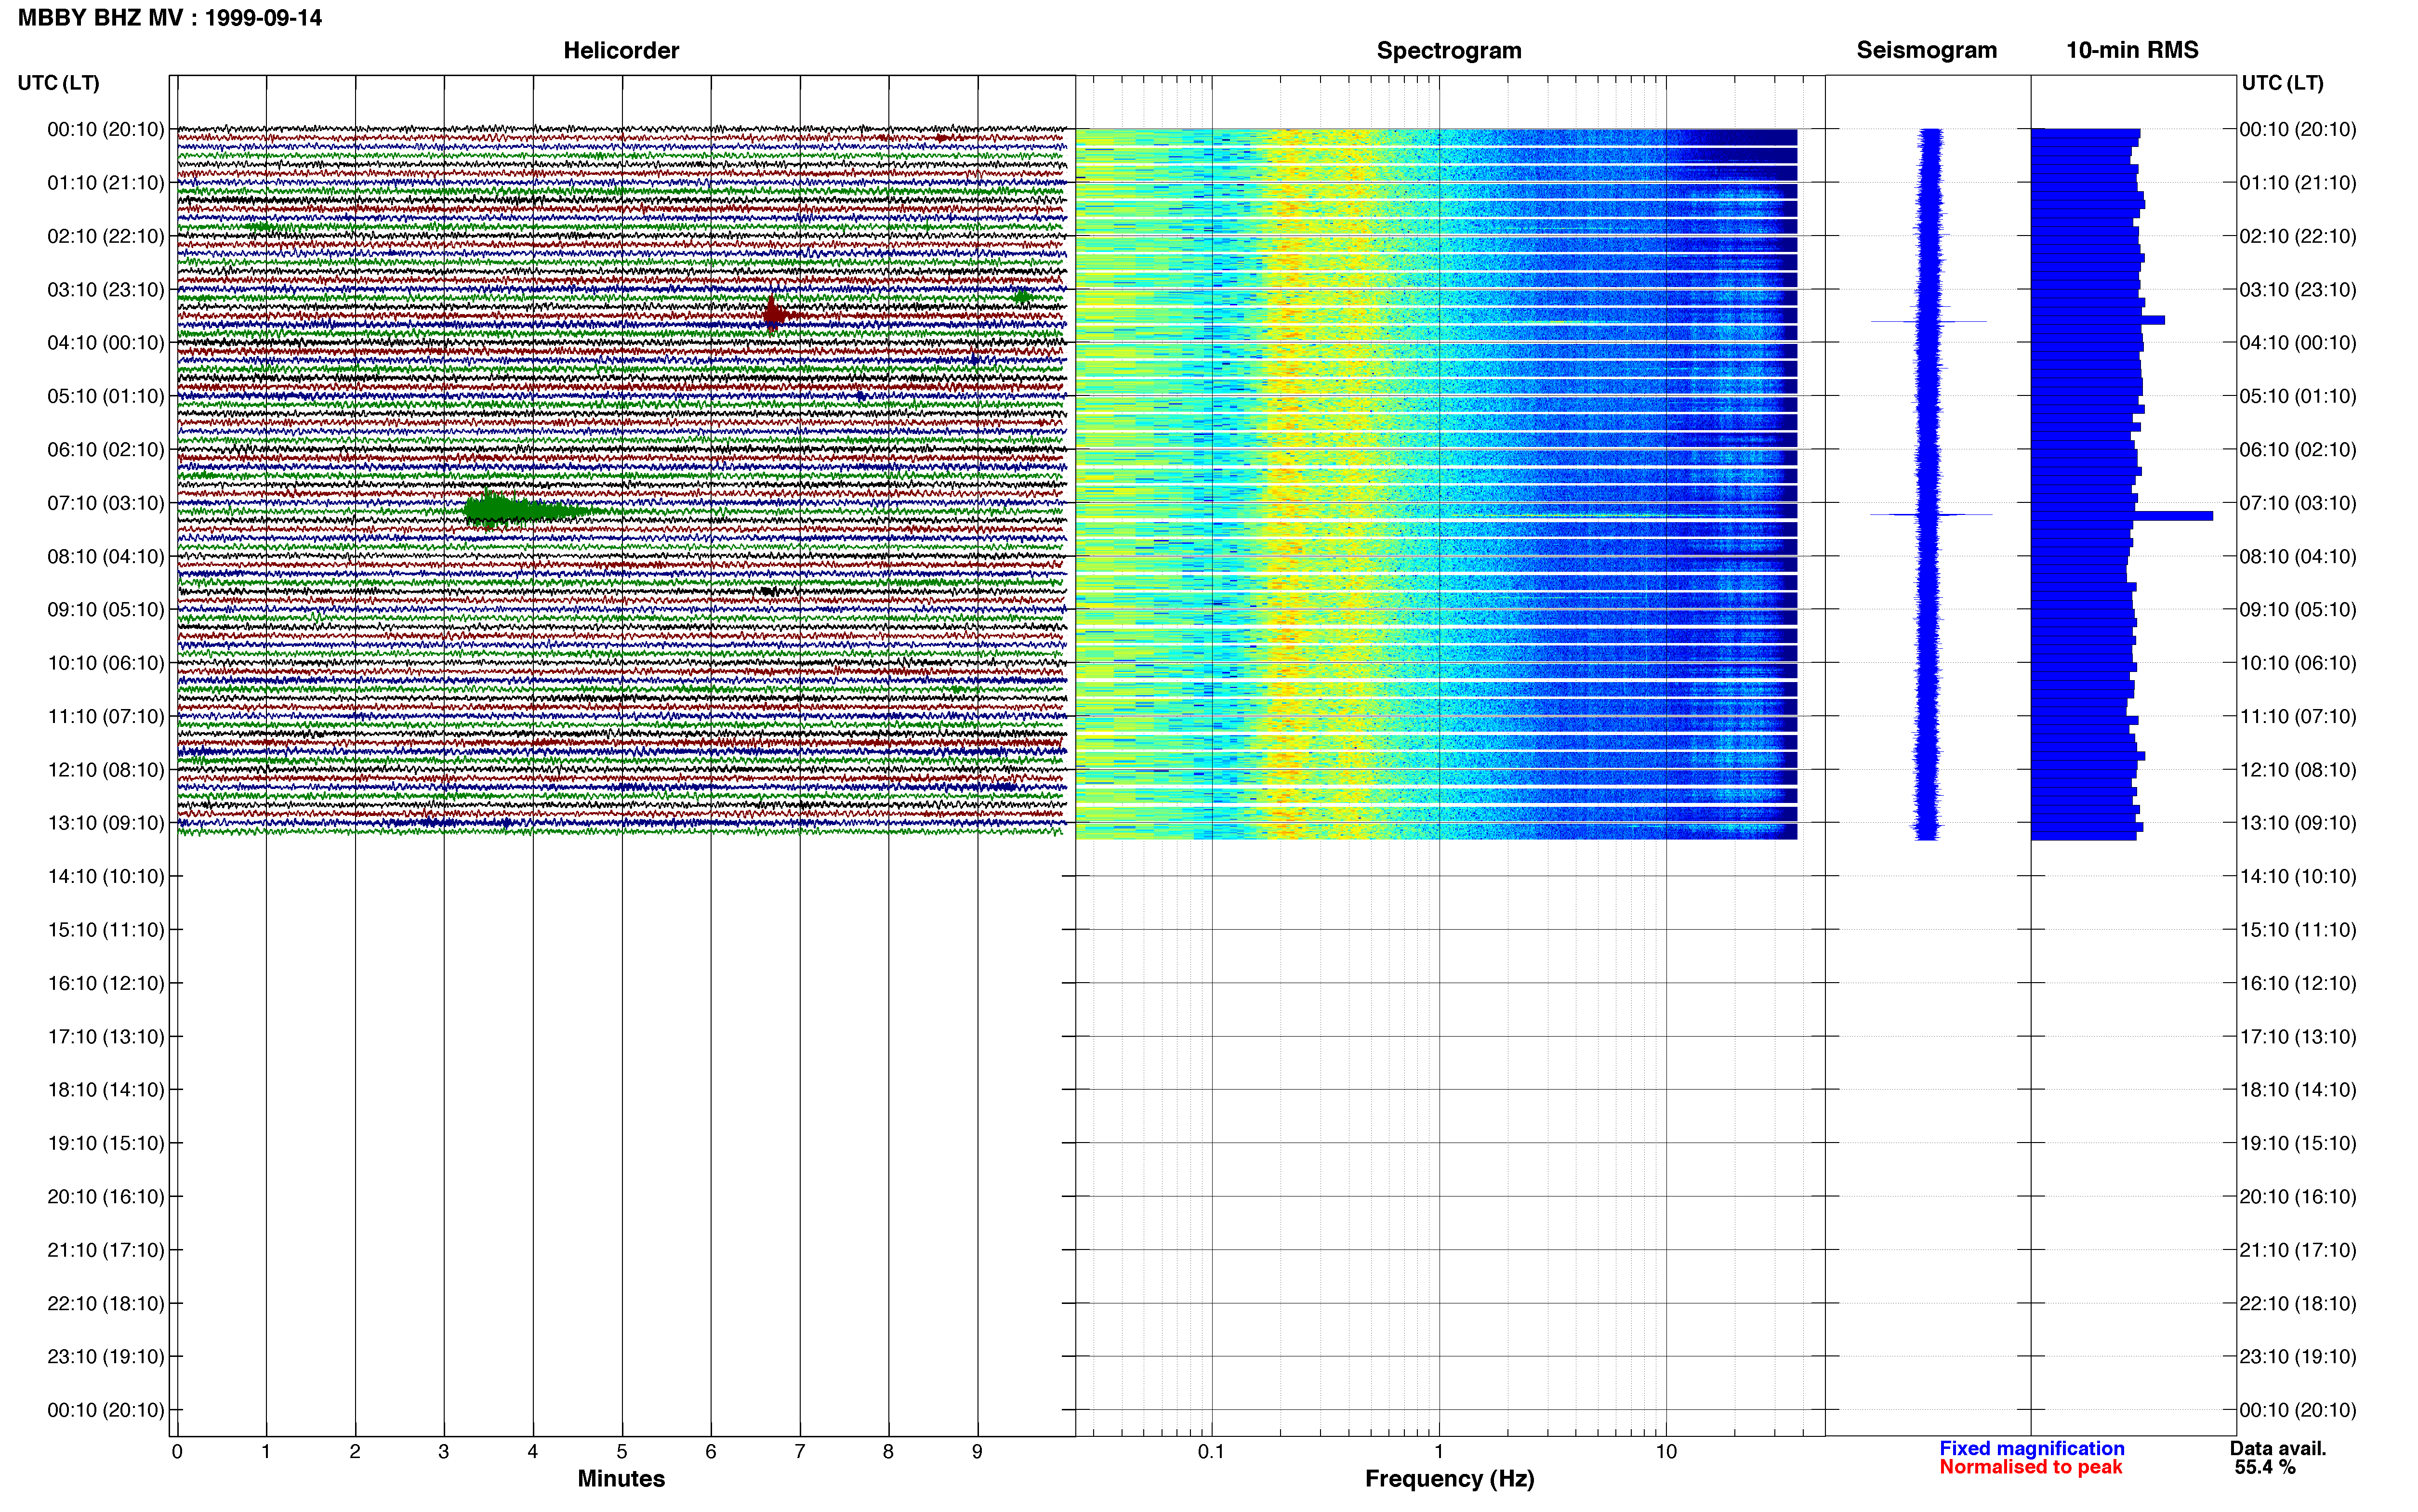Screen dimensions: 2418x1512
Task: Click the '9' minutes tick label
Action: [977, 1451]
